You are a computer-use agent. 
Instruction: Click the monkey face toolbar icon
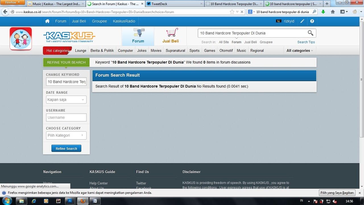click(355, 12)
